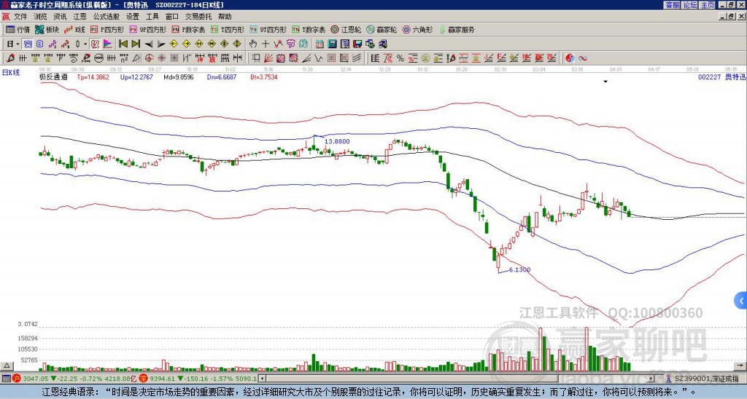Toggle the 权 adjustment icon
This screenshot has width=747, height=399.
95,44
